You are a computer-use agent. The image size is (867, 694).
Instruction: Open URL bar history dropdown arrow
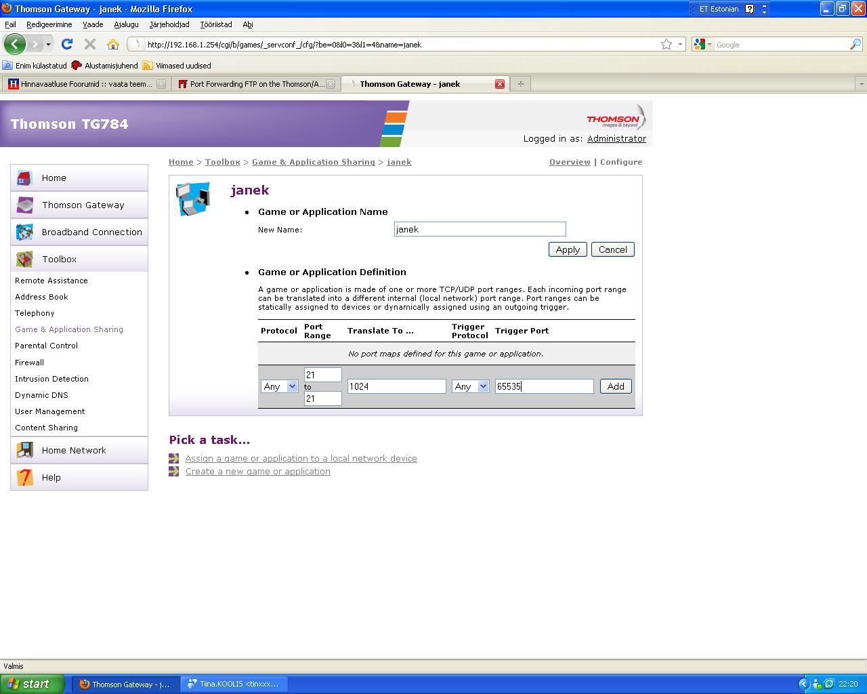(x=680, y=44)
